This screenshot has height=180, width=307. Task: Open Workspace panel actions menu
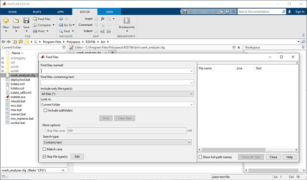point(303,47)
